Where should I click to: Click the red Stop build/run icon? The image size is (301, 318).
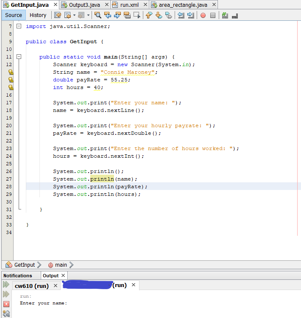(6, 304)
